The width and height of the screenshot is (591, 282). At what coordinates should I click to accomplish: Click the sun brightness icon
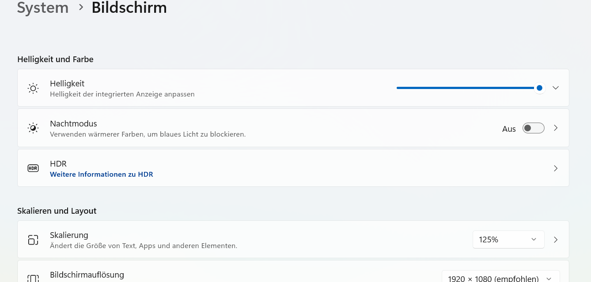(x=33, y=88)
